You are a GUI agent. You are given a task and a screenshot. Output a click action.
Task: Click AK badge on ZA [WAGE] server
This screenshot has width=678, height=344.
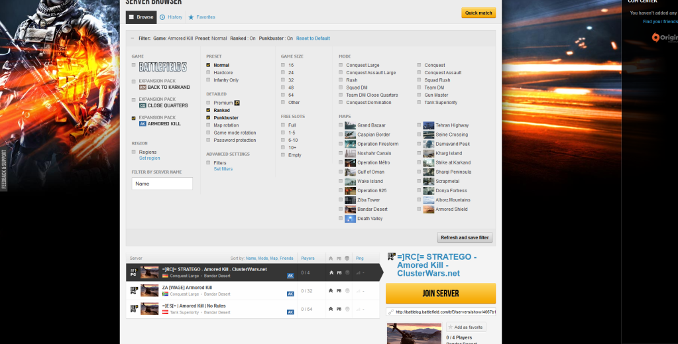tap(290, 292)
